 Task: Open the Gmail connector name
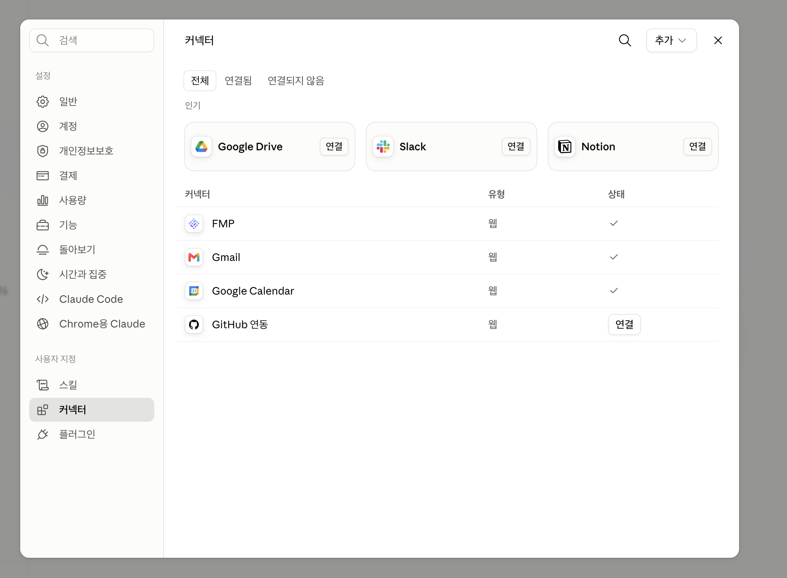(226, 257)
